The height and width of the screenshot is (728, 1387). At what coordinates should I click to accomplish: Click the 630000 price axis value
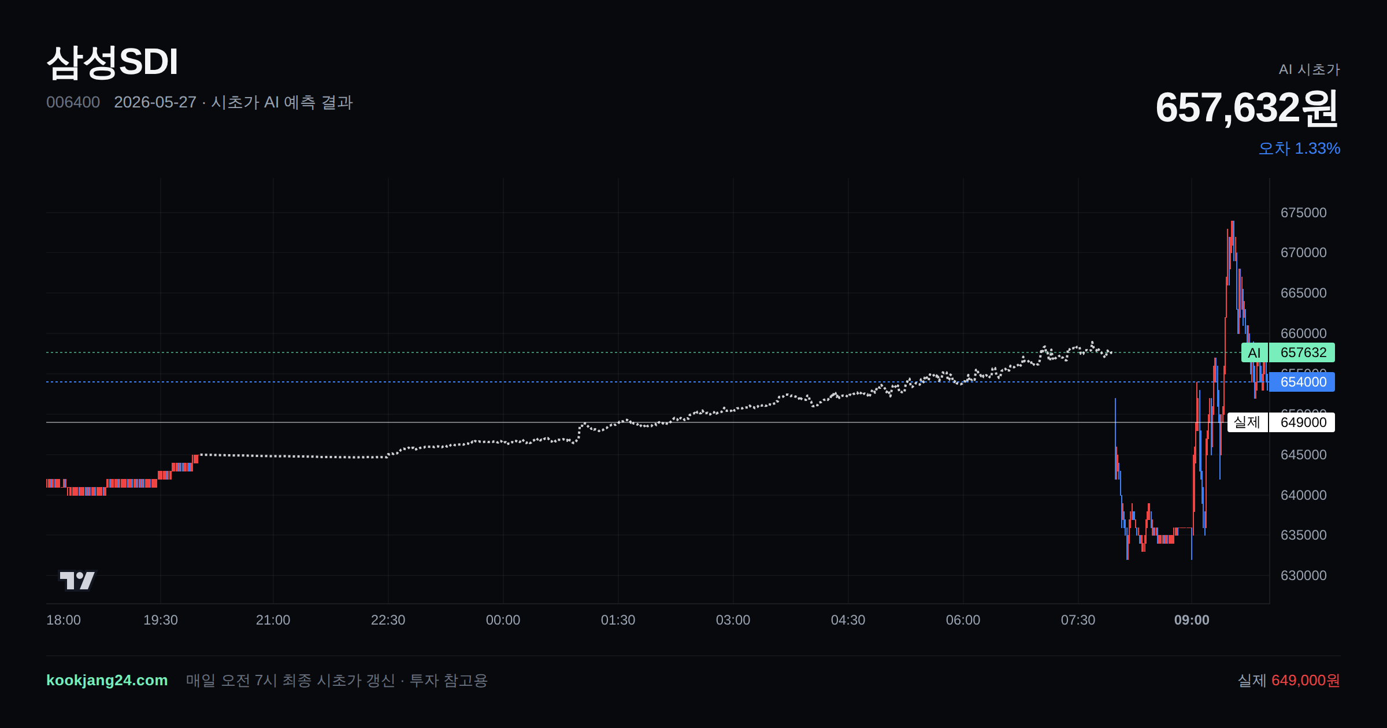1303,575
